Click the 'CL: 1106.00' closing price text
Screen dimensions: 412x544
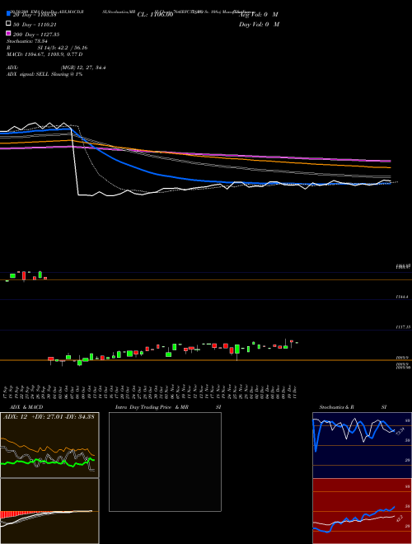[x=155, y=15]
